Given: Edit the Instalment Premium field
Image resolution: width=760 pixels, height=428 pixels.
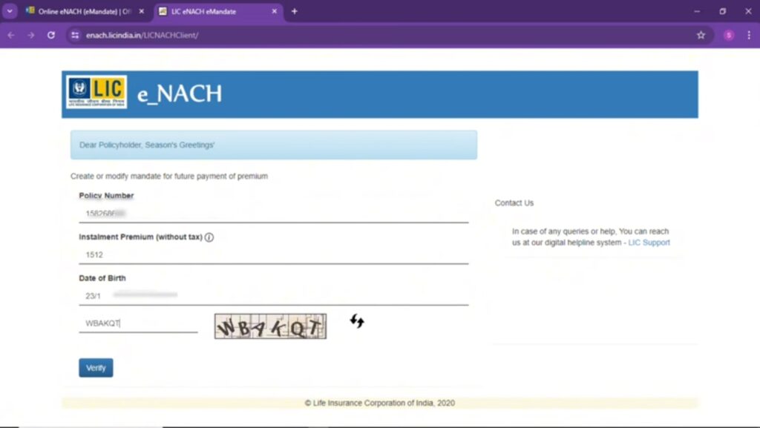Looking at the screenshot, I should click(x=274, y=254).
